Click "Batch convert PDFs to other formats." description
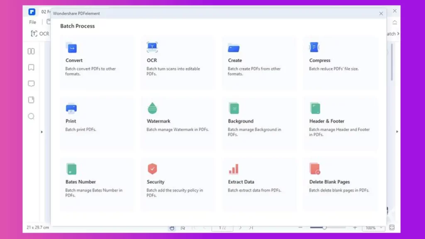 pyautogui.click(x=90, y=71)
